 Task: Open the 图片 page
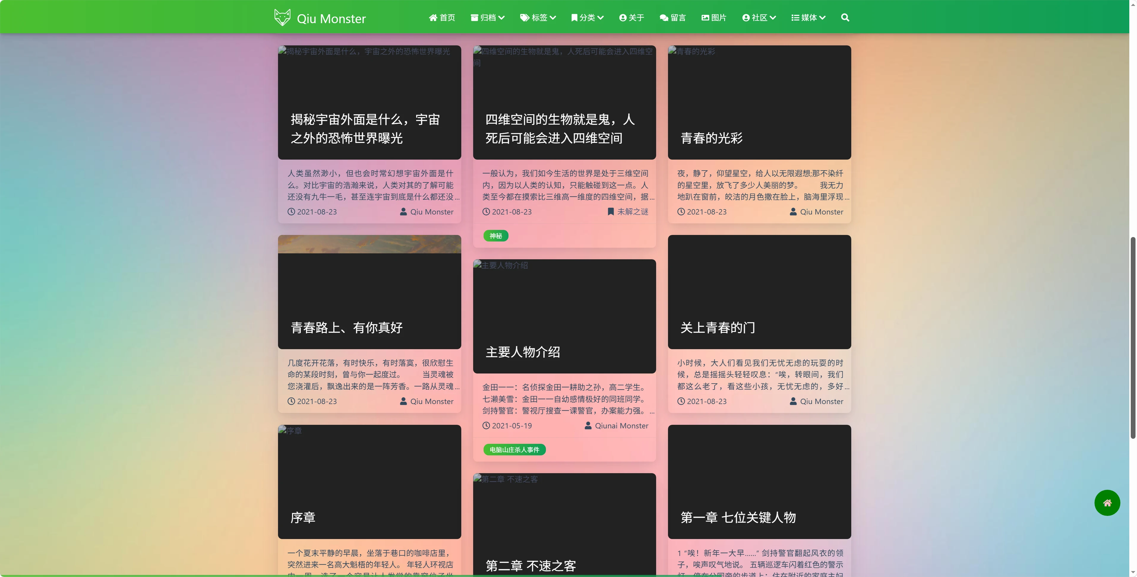click(x=714, y=18)
